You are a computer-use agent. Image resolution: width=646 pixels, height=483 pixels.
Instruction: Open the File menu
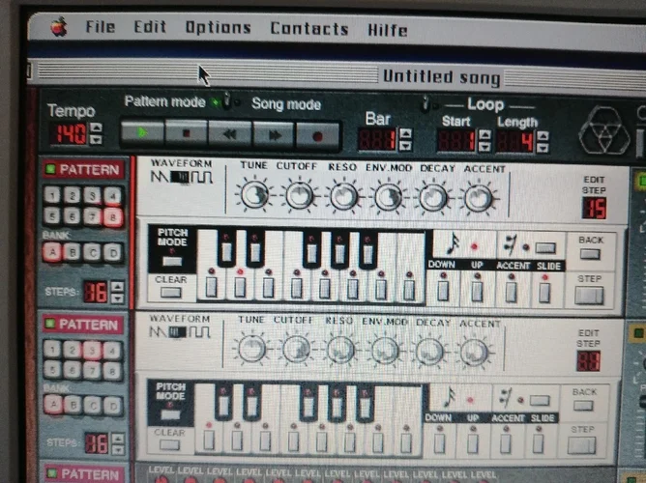tap(101, 27)
